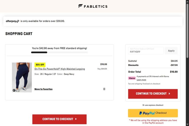The width and height of the screenshot is (189, 126).
Task: Click the promo code or gift card field
Action: (x=146, y=51)
